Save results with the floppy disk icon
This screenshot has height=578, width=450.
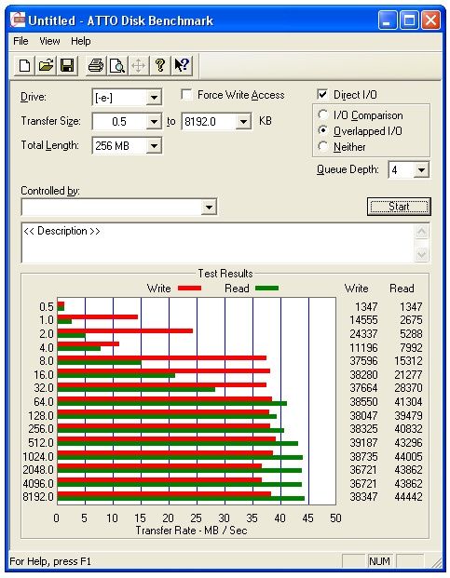point(67,65)
